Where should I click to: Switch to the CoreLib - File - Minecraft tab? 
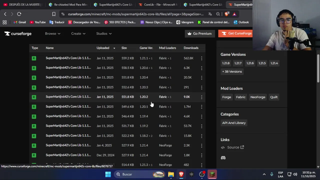point(158,4)
